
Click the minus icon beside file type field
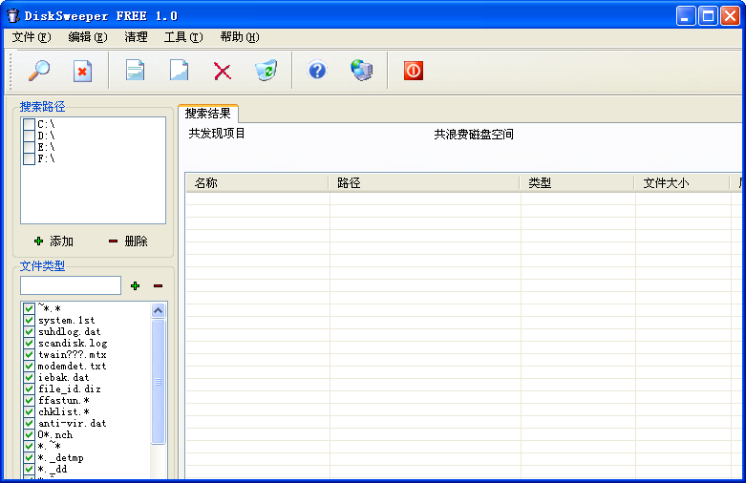point(159,285)
